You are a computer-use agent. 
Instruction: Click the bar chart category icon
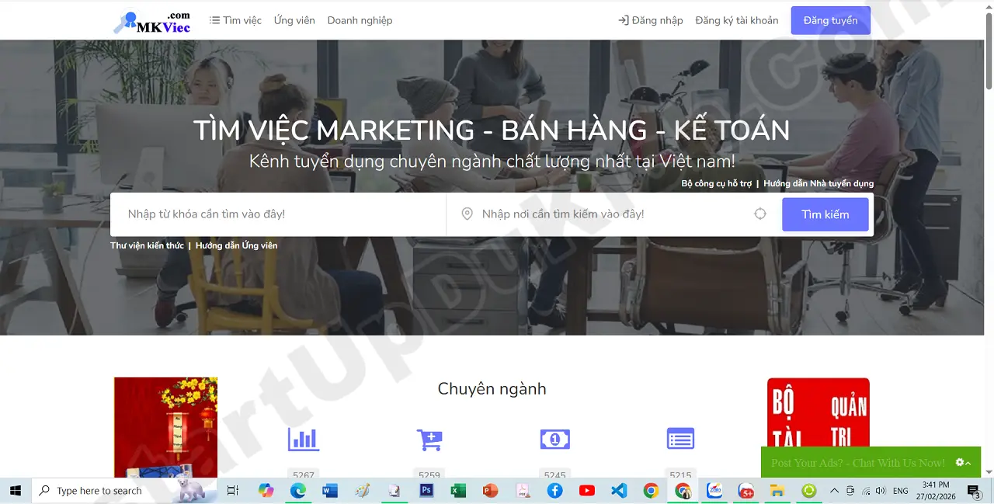point(304,440)
